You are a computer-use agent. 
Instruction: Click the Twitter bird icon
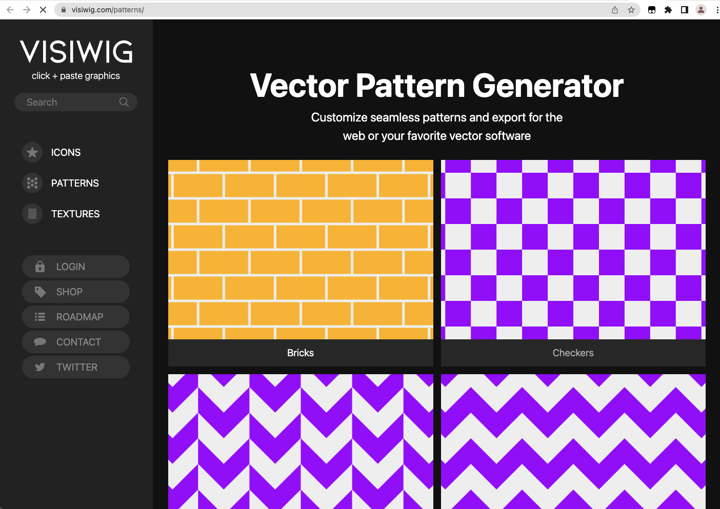click(x=40, y=367)
